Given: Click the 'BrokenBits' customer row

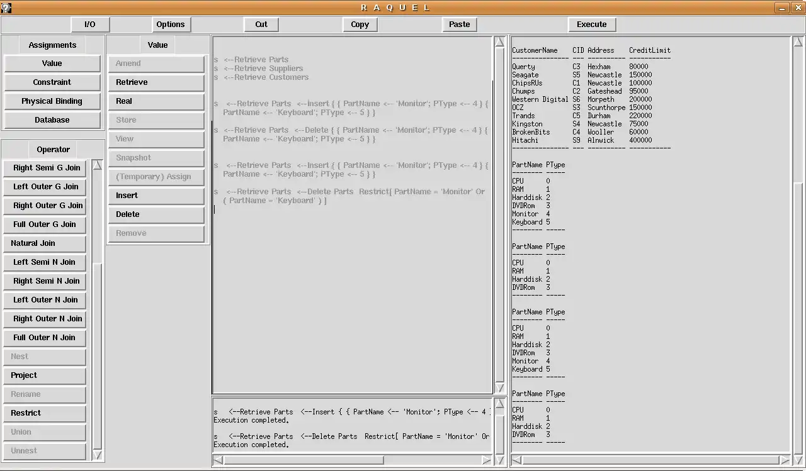Looking at the screenshot, I should [581, 132].
